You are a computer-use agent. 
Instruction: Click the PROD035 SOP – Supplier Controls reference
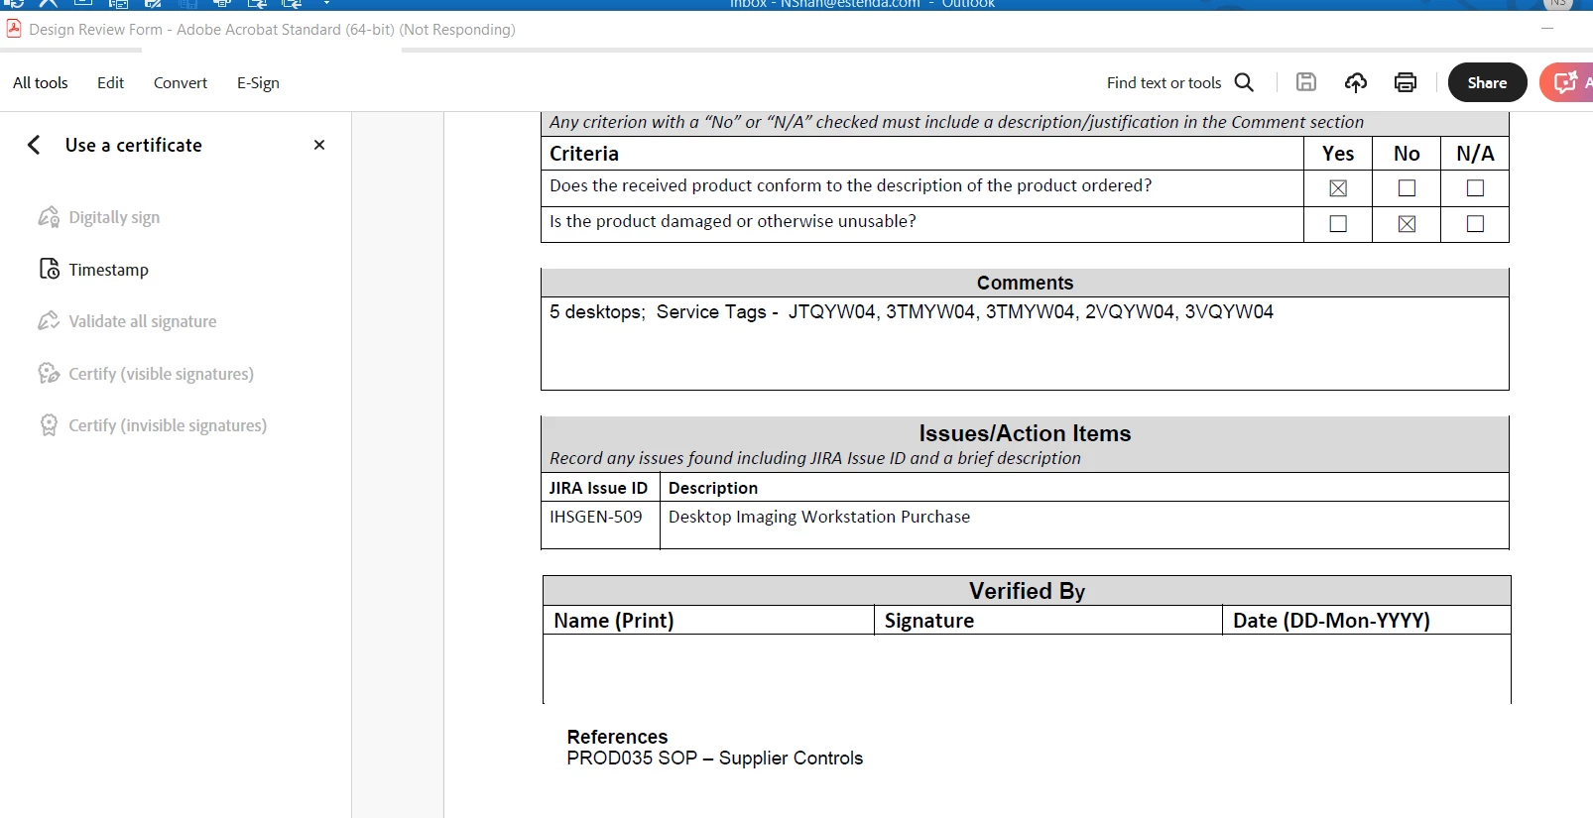point(714,759)
